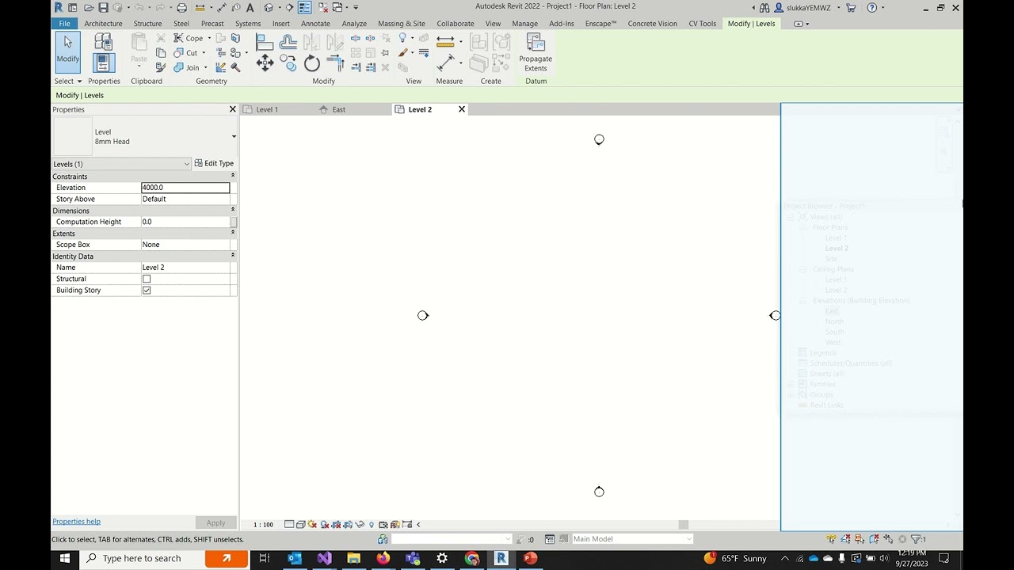Open the Select panel dropdown
Screen dimensions: 1014x570
pos(67,81)
